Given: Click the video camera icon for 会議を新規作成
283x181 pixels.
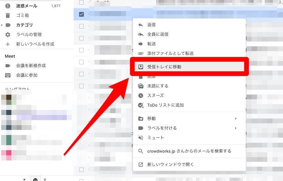Looking at the screenshot, I should click(x=8, y=66).
